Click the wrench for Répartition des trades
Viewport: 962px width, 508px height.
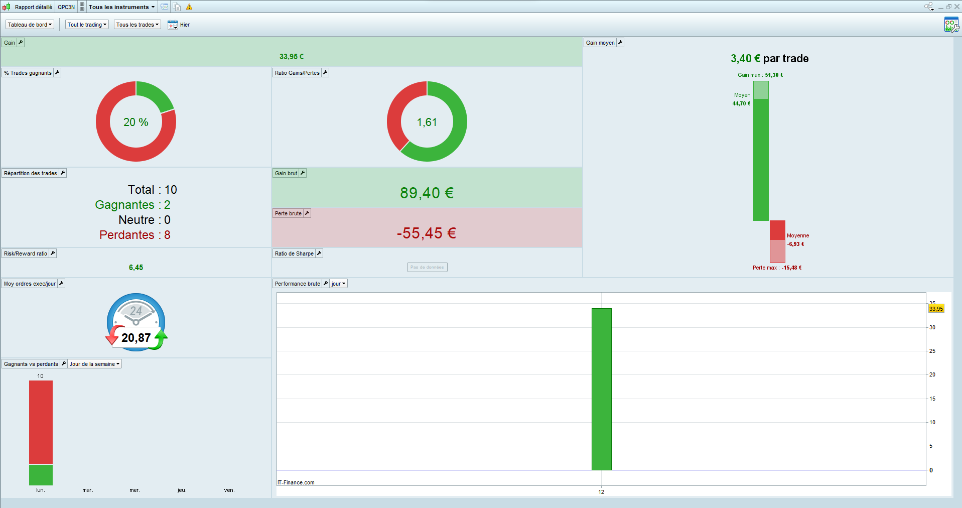(63, 173)
